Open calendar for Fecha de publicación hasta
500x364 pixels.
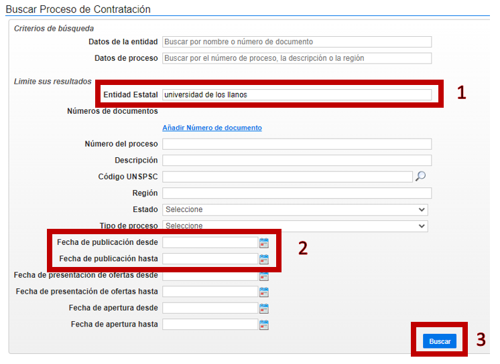tap(264, 259)
